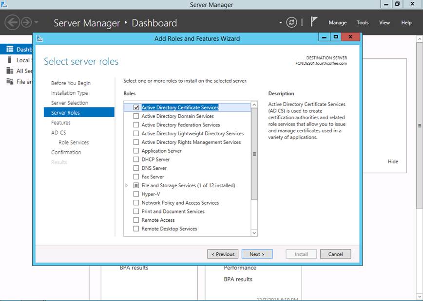Go to Features wizard step
The height and width of the screenshot is (301, 423).
[x=61, y=123]
